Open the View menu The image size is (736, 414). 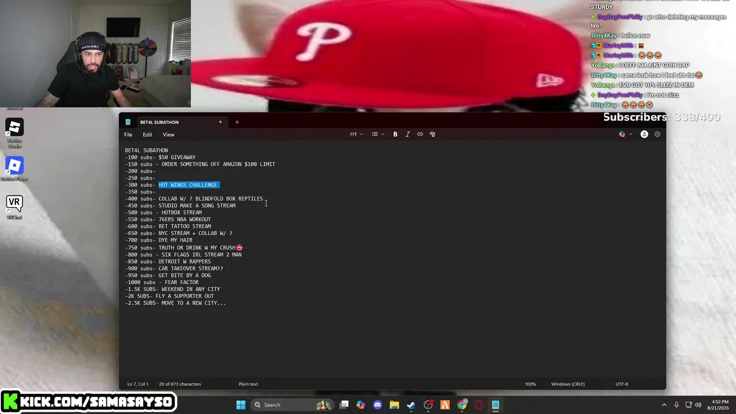coord(168,135)
